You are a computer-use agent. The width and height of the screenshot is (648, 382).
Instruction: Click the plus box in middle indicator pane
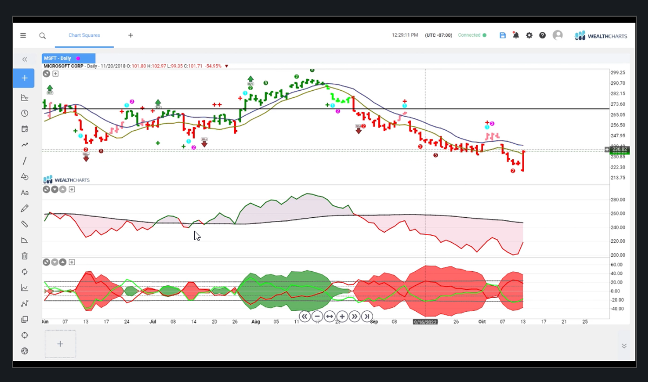click(x=72, y=190)
